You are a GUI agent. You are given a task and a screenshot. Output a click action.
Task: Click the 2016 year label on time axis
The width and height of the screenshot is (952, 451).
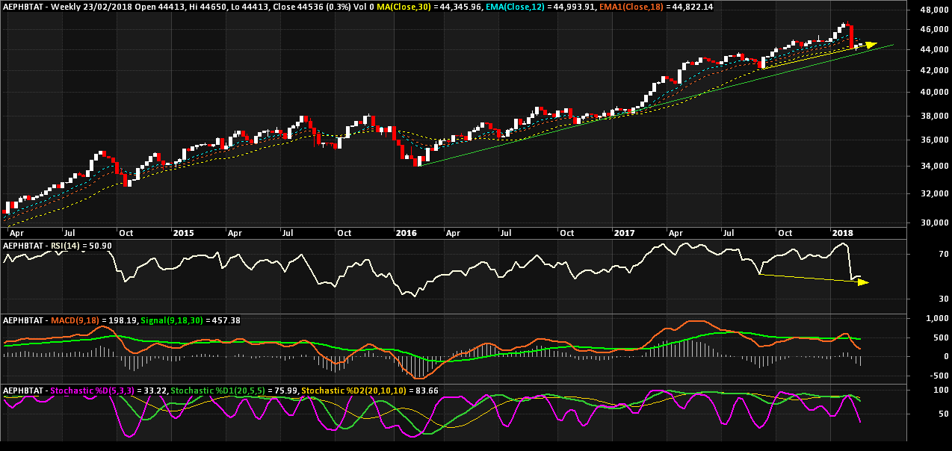click(406, 233)
